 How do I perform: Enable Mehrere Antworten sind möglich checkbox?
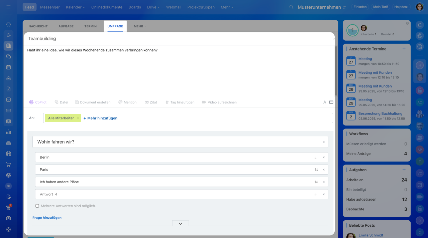pyautogui.click(x=37, y=206)
